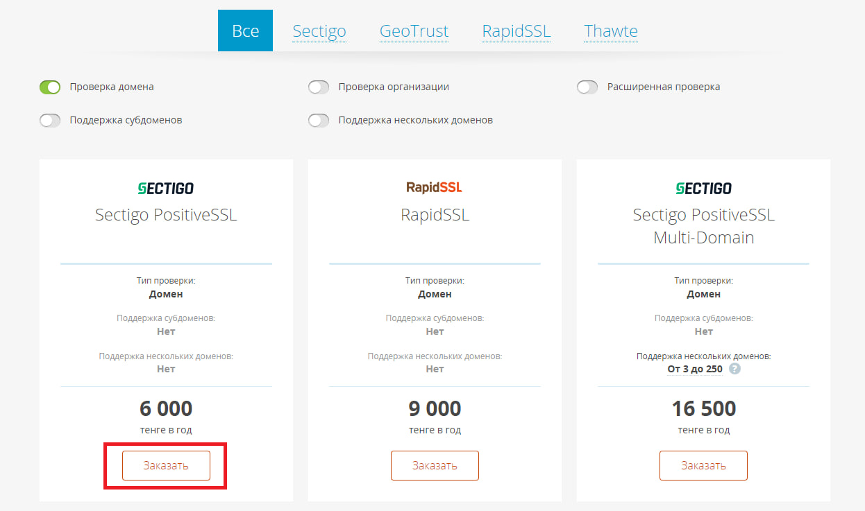Click Заказать under RapidSSL 9 000

coord(435,465)
